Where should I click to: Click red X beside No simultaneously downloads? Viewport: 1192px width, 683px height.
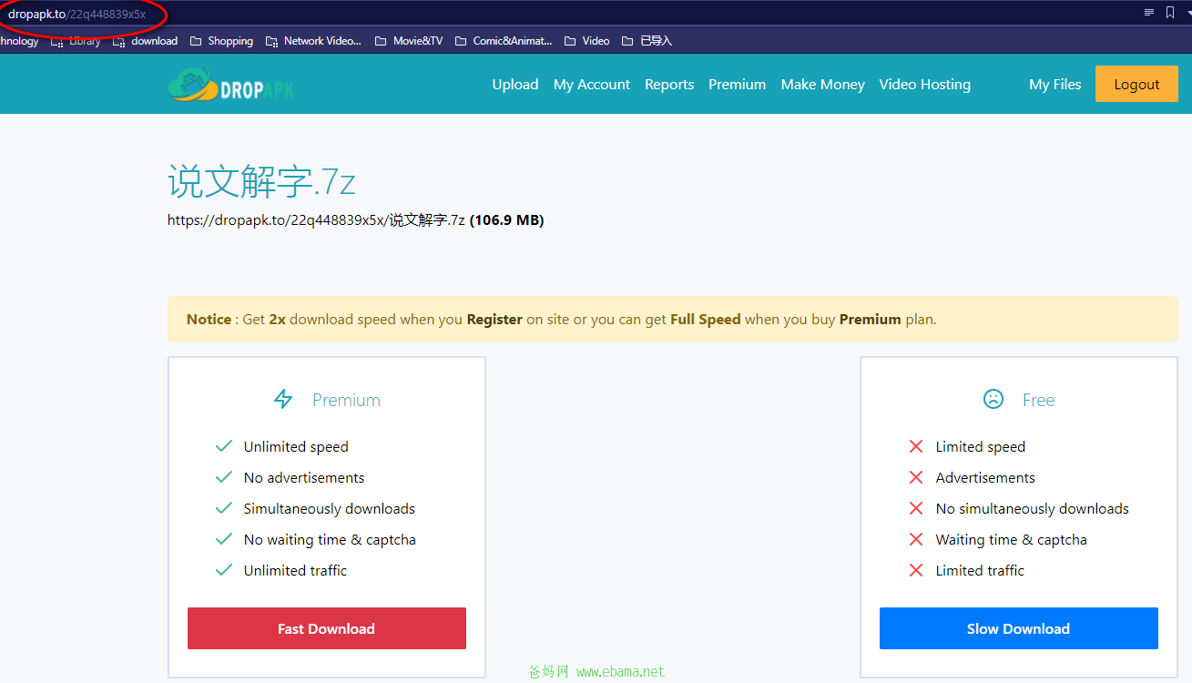point(916,508)
